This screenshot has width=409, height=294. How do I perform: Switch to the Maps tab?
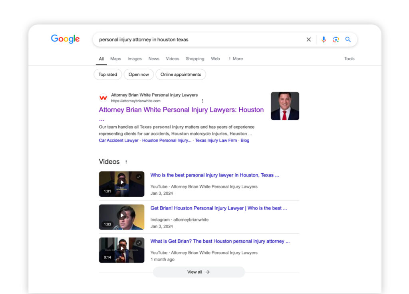tap(115, 59)
